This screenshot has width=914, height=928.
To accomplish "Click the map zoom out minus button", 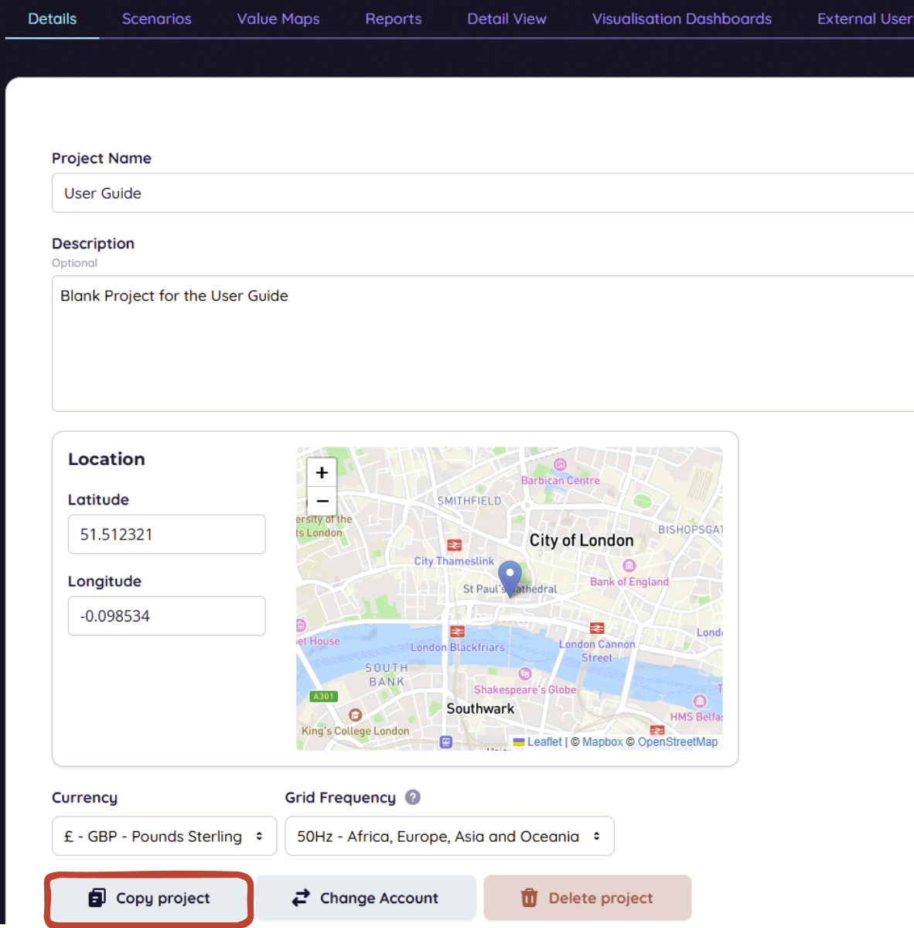I will pos(322,501).
